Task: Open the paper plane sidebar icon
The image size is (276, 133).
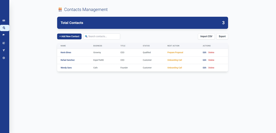Action: [x=4, y=50]
